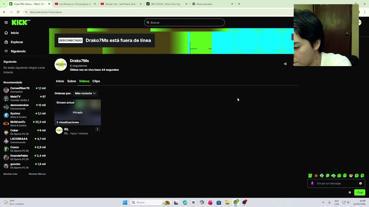Click the share icon on channel header

tap(285, 64)
